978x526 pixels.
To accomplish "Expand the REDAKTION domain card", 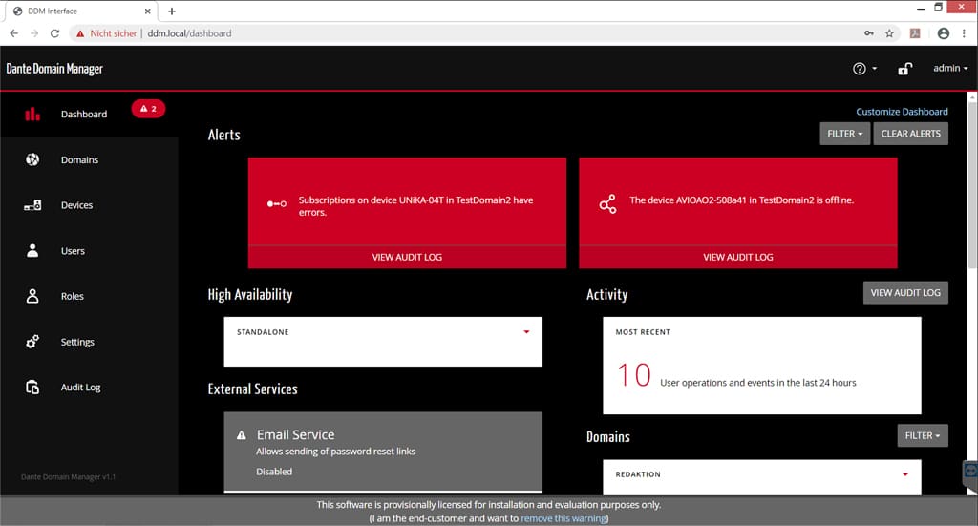I will [x=905, y=474].
